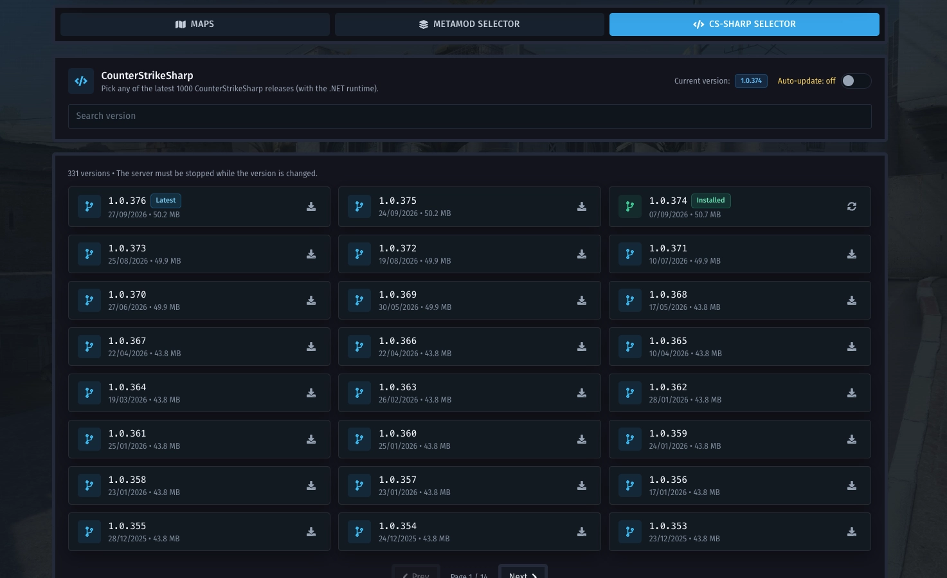Go to the Next page of versions
The image size is (947, 578).
pyautogui.click(x=523, y=572)
